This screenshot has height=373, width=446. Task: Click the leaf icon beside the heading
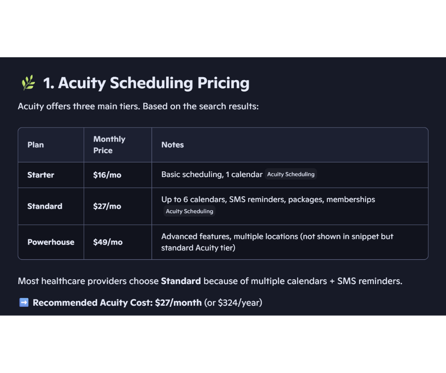(28, 83)
